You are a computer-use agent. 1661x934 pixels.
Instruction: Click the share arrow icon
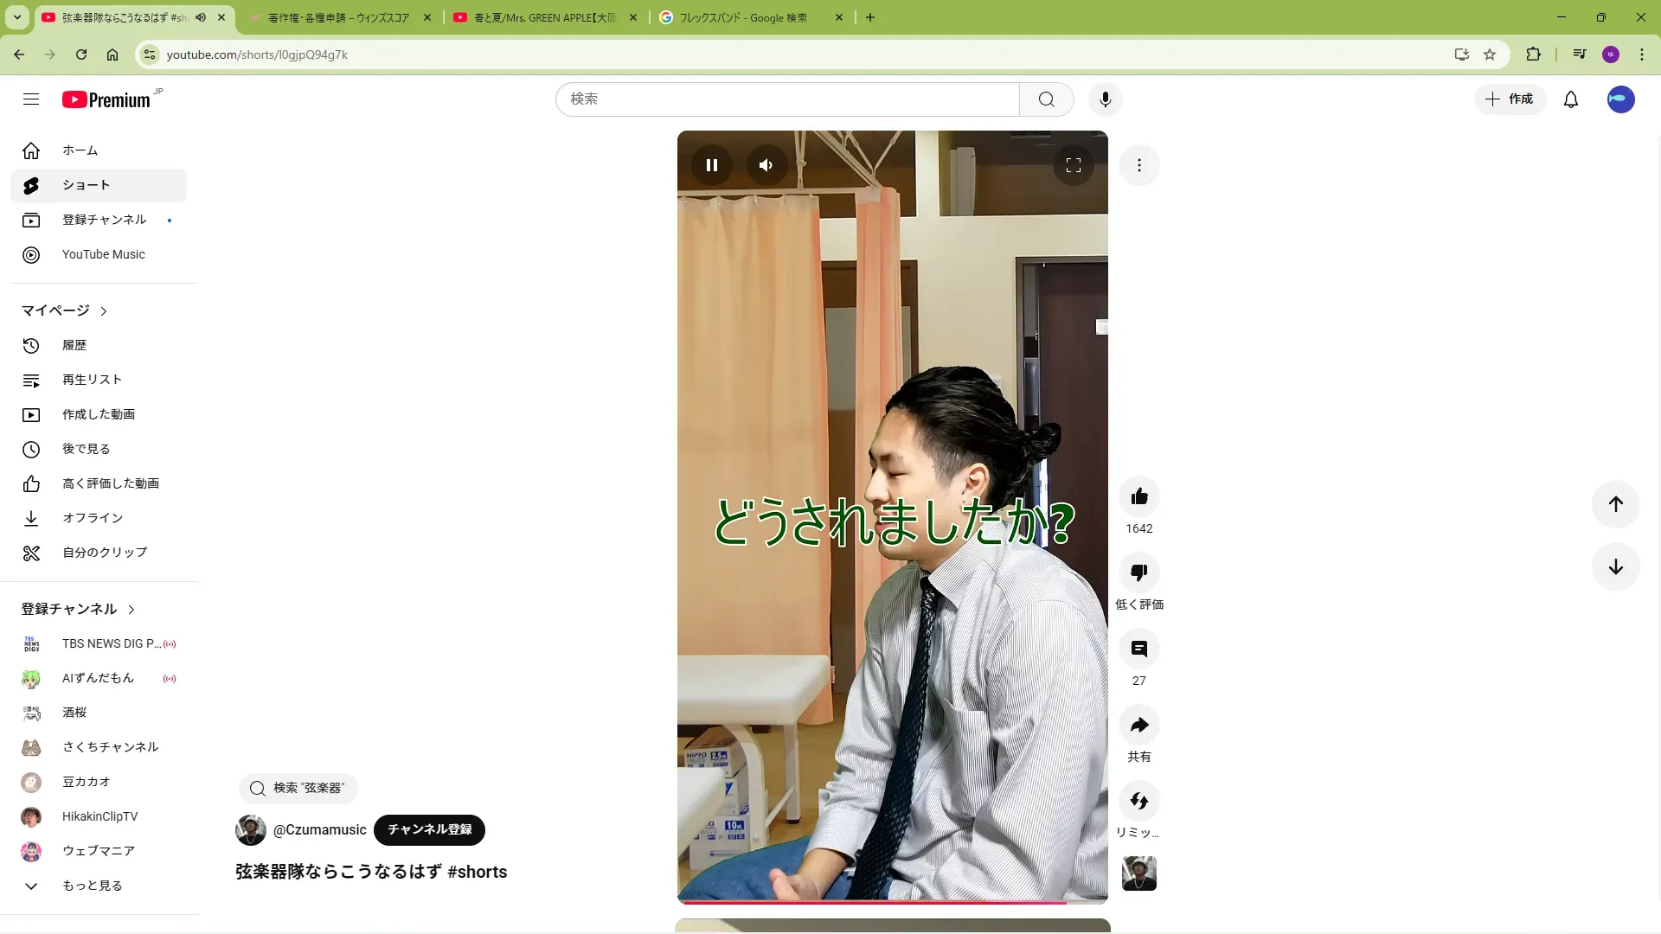coord(1138,725)
